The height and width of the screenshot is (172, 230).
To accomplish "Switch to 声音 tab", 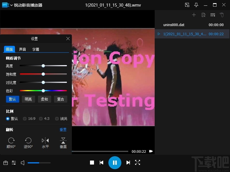I will pyautogui.click(x=22, y=49).
